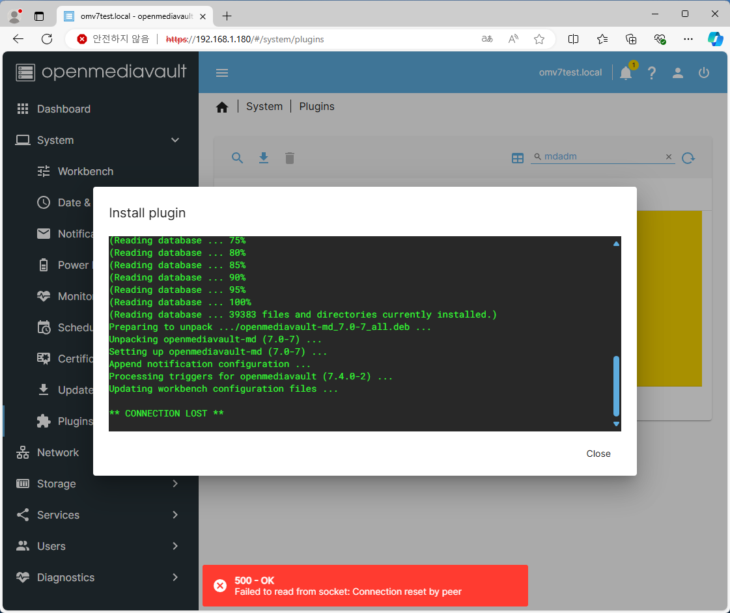The width and height of the screenshot is (730, 613).
Task: Toggle the hamburger navigation menu
Action: click(x=222, y=72)
